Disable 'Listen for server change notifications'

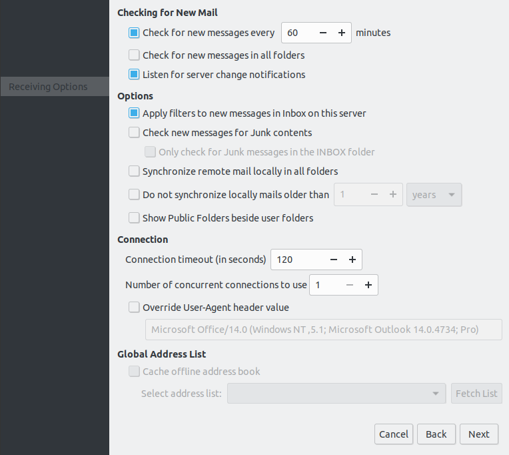135,75
